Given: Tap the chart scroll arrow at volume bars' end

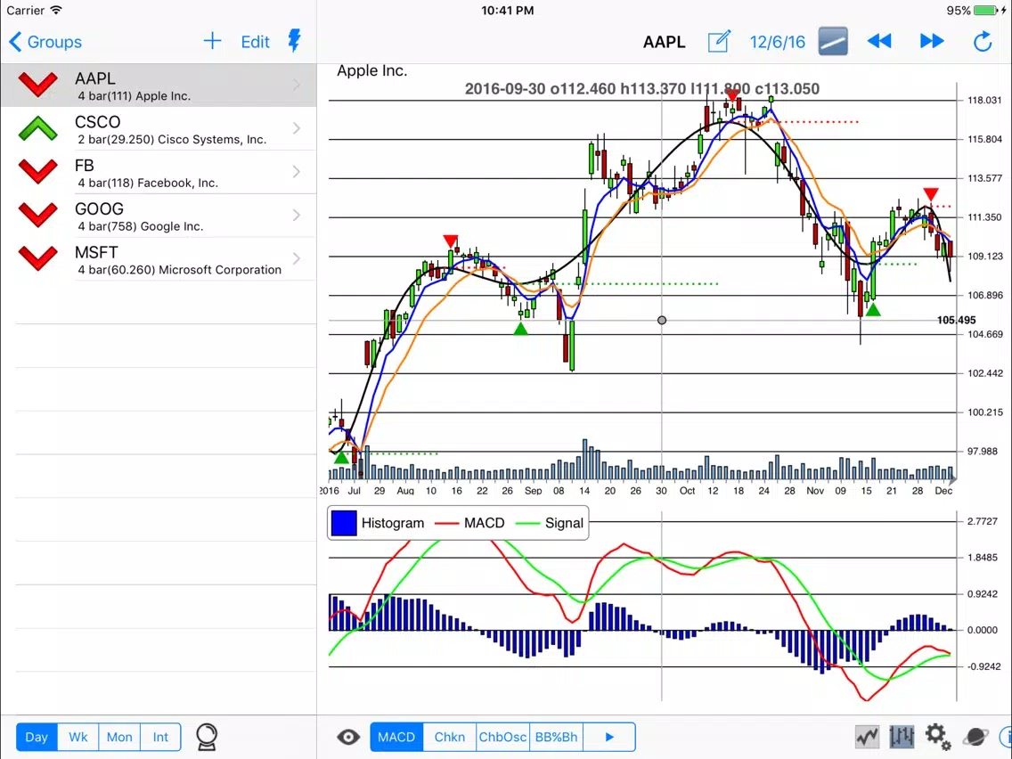Looking at the screenshot, I should coord(952,479).
